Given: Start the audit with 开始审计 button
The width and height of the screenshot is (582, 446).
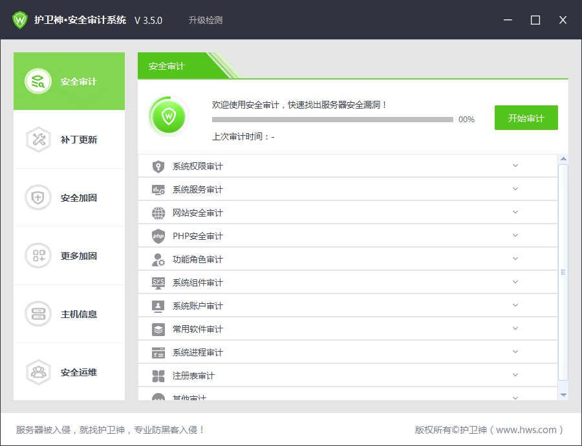Looking at the screenshot, I should [x=526, y=118].
